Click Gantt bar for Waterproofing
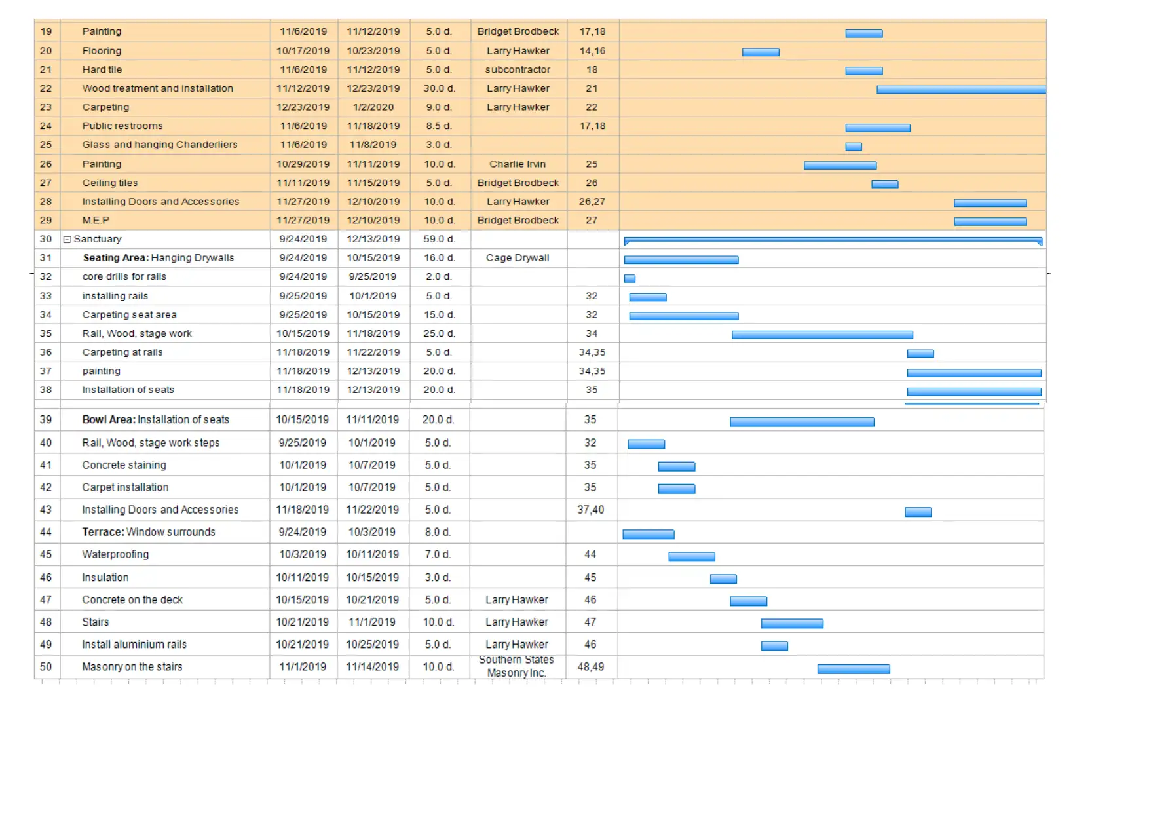Image resolution: width=1149 pixels, height=813 pixels. (x=692, y=557)
